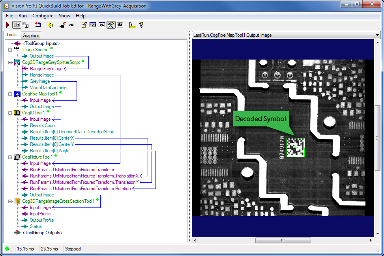Click the decoded data matrix symbol in image

295,148
